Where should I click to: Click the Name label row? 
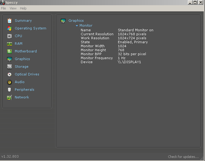coord(86,30)
